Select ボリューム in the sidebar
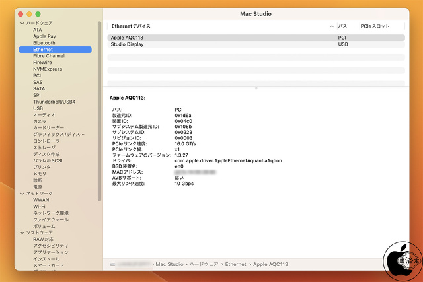 tap(44, 226)
